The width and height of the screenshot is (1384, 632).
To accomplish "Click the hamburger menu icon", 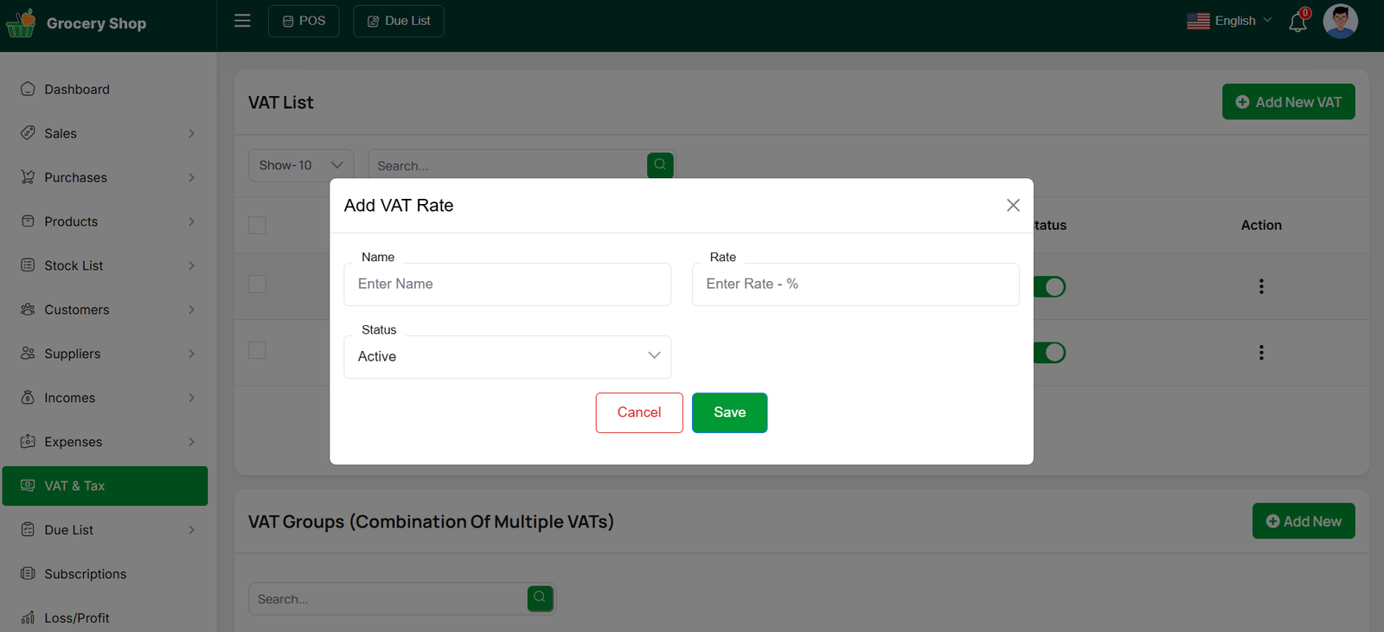I will tap(242, 21).
